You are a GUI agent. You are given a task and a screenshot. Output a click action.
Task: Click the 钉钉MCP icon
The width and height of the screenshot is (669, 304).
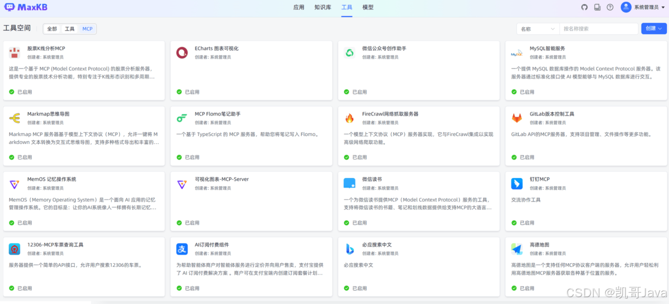pos(517,184)
